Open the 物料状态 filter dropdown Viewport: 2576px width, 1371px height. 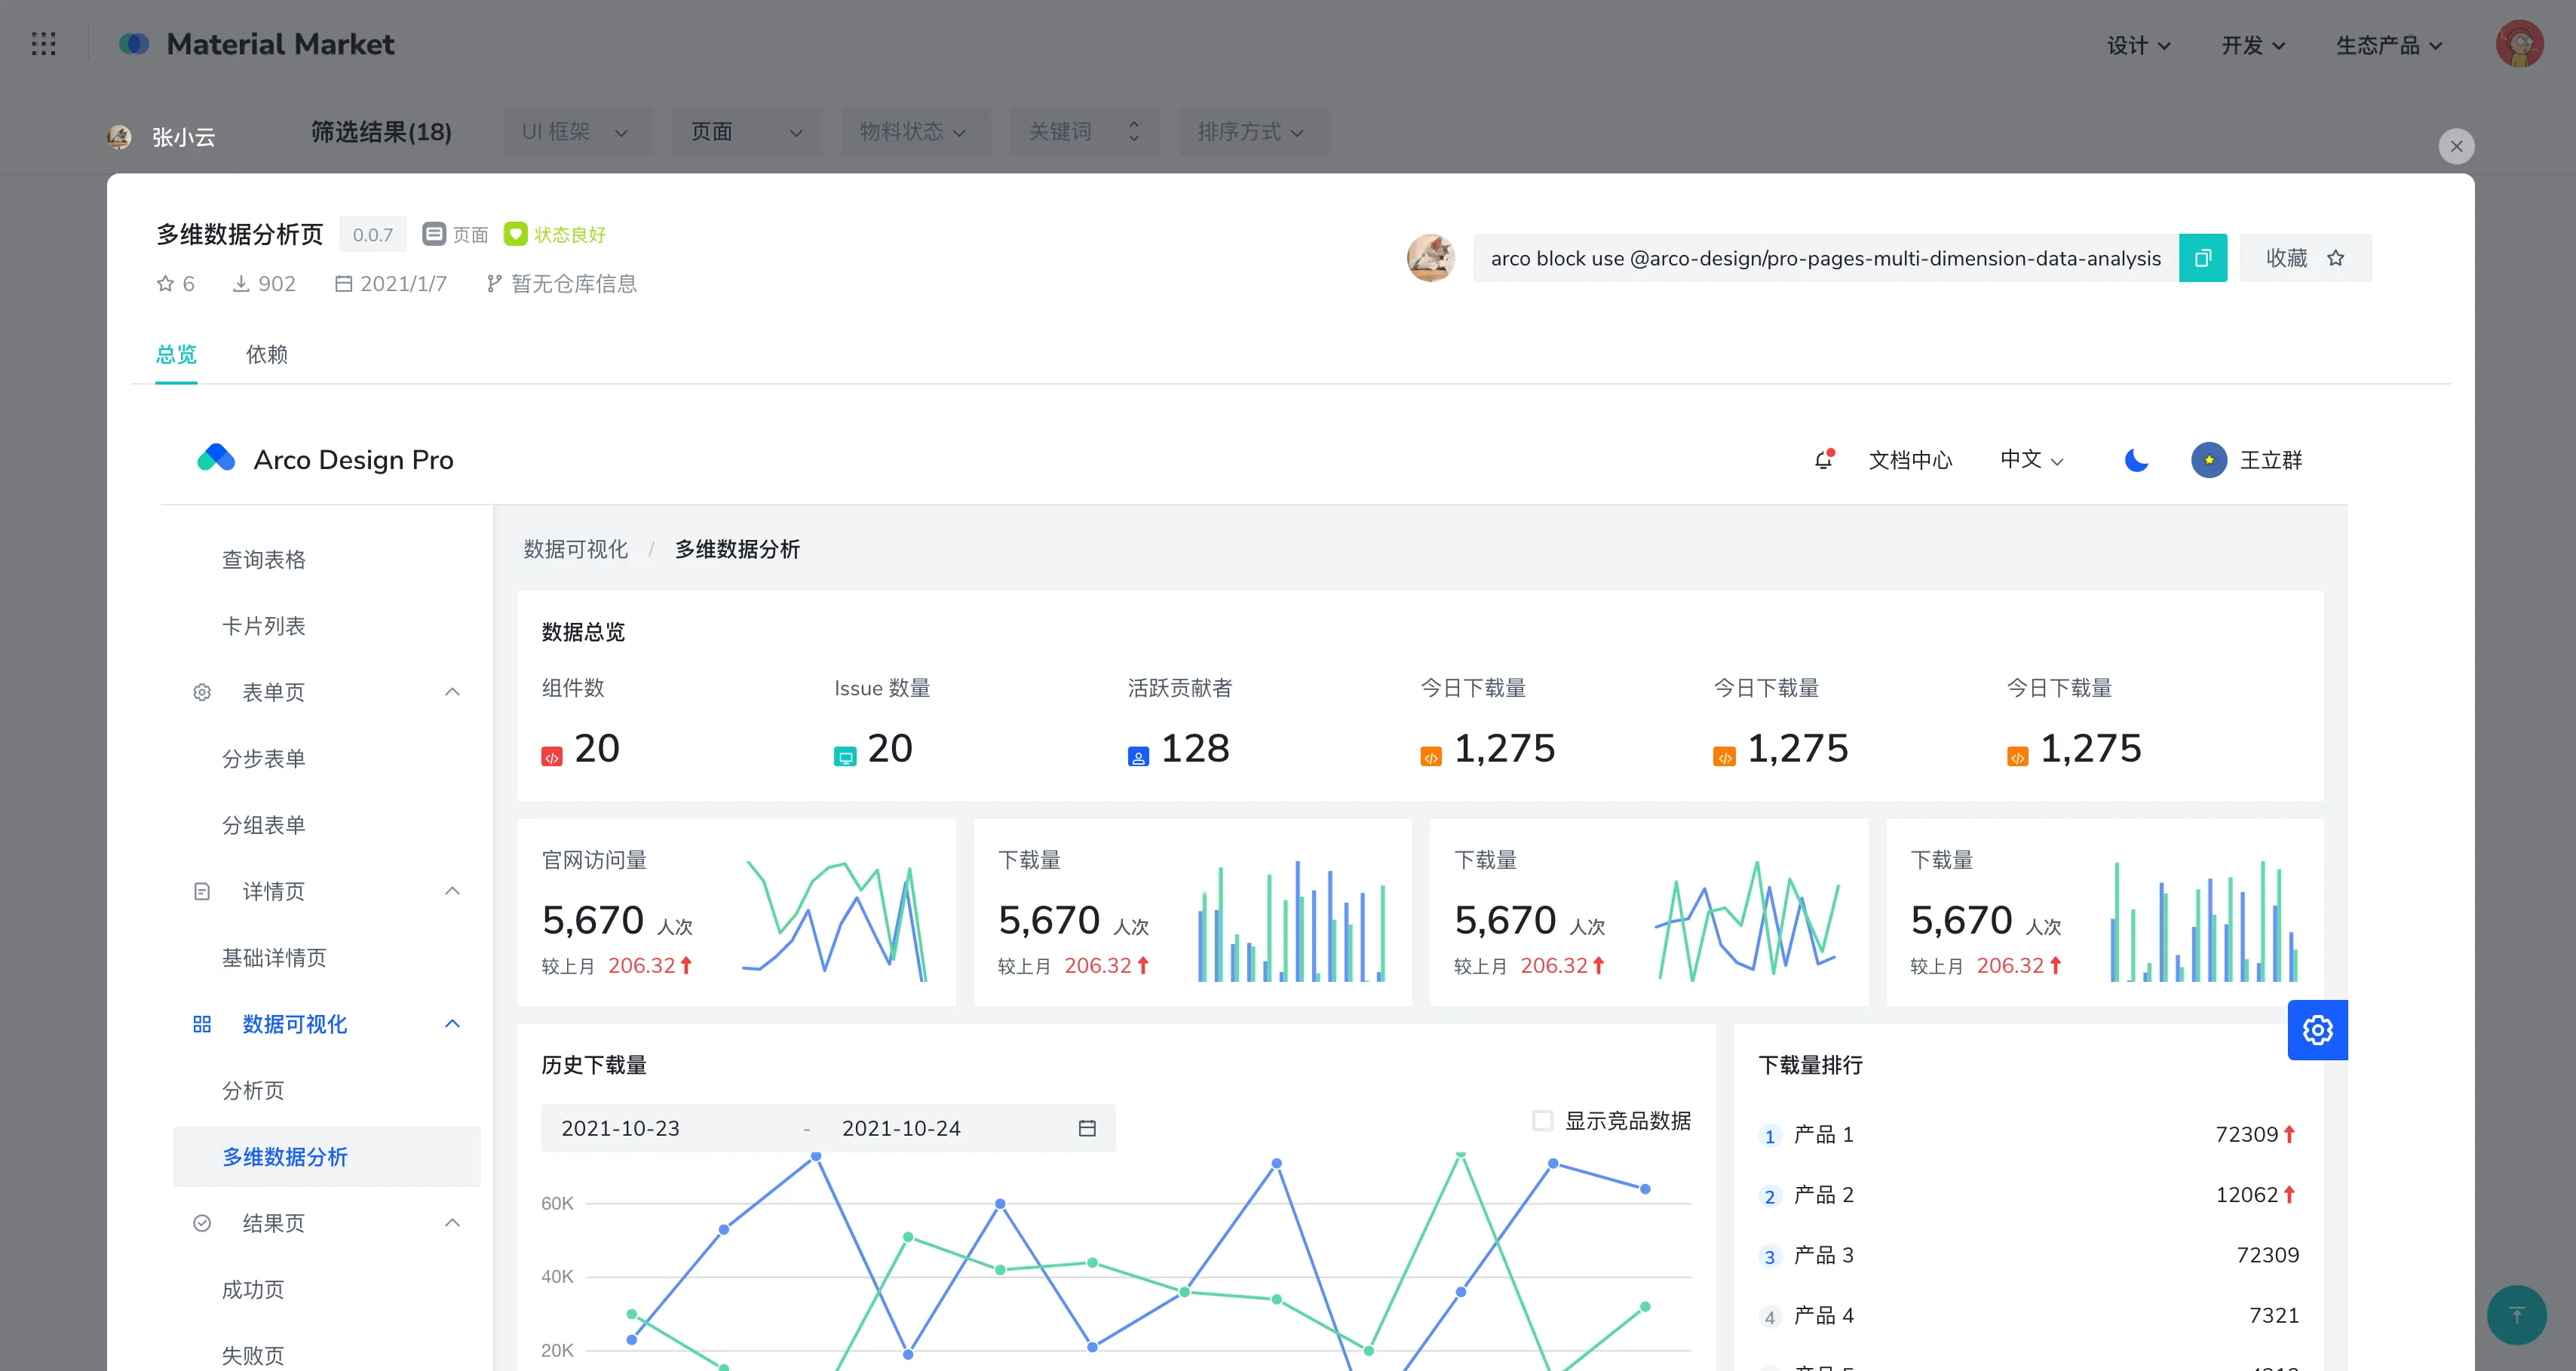pyautogui.click(x=915, y=132)
